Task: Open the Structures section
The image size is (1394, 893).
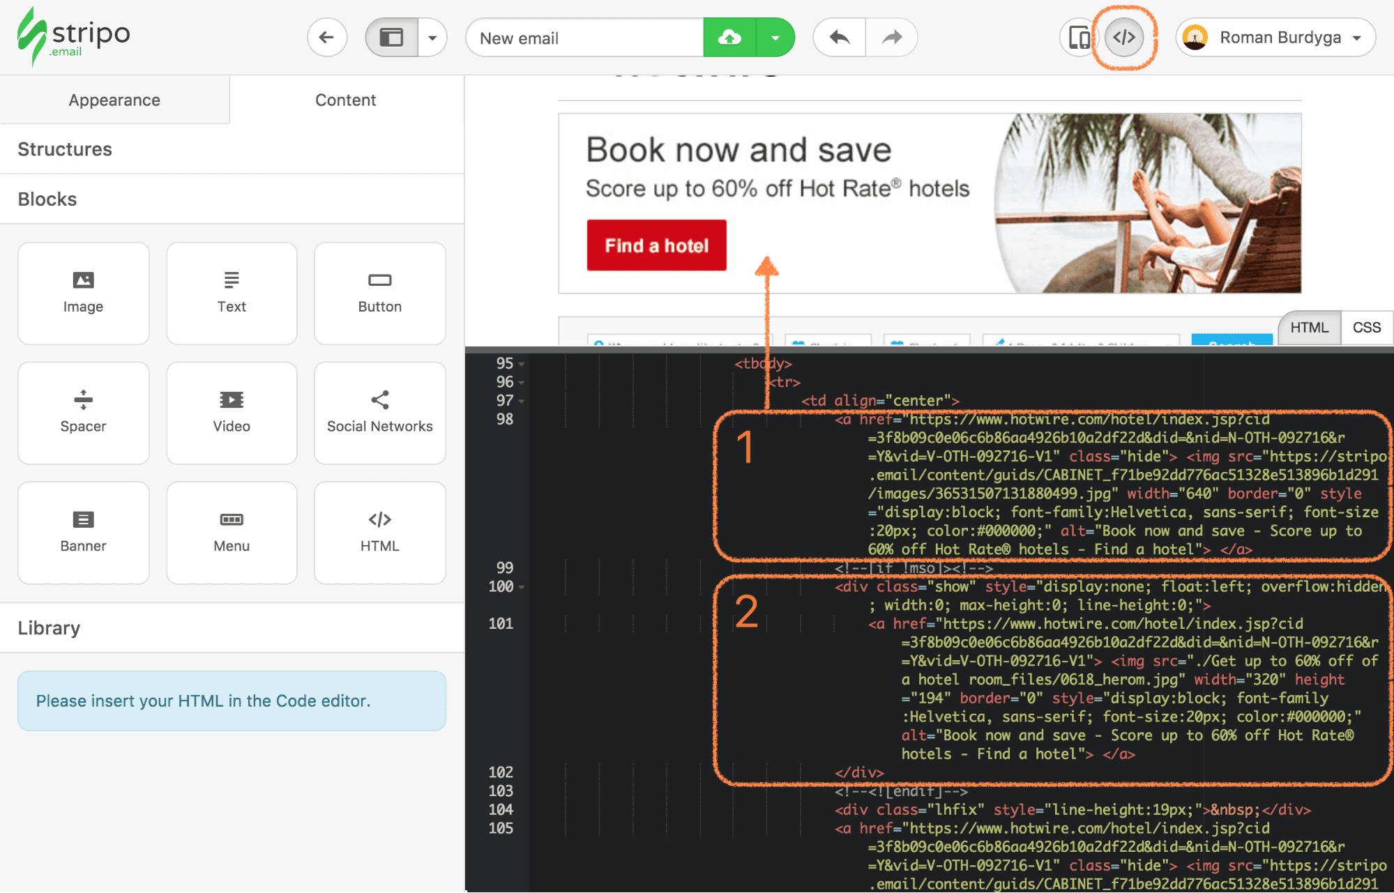Action: pyautogui.click(x=64, y=148)
